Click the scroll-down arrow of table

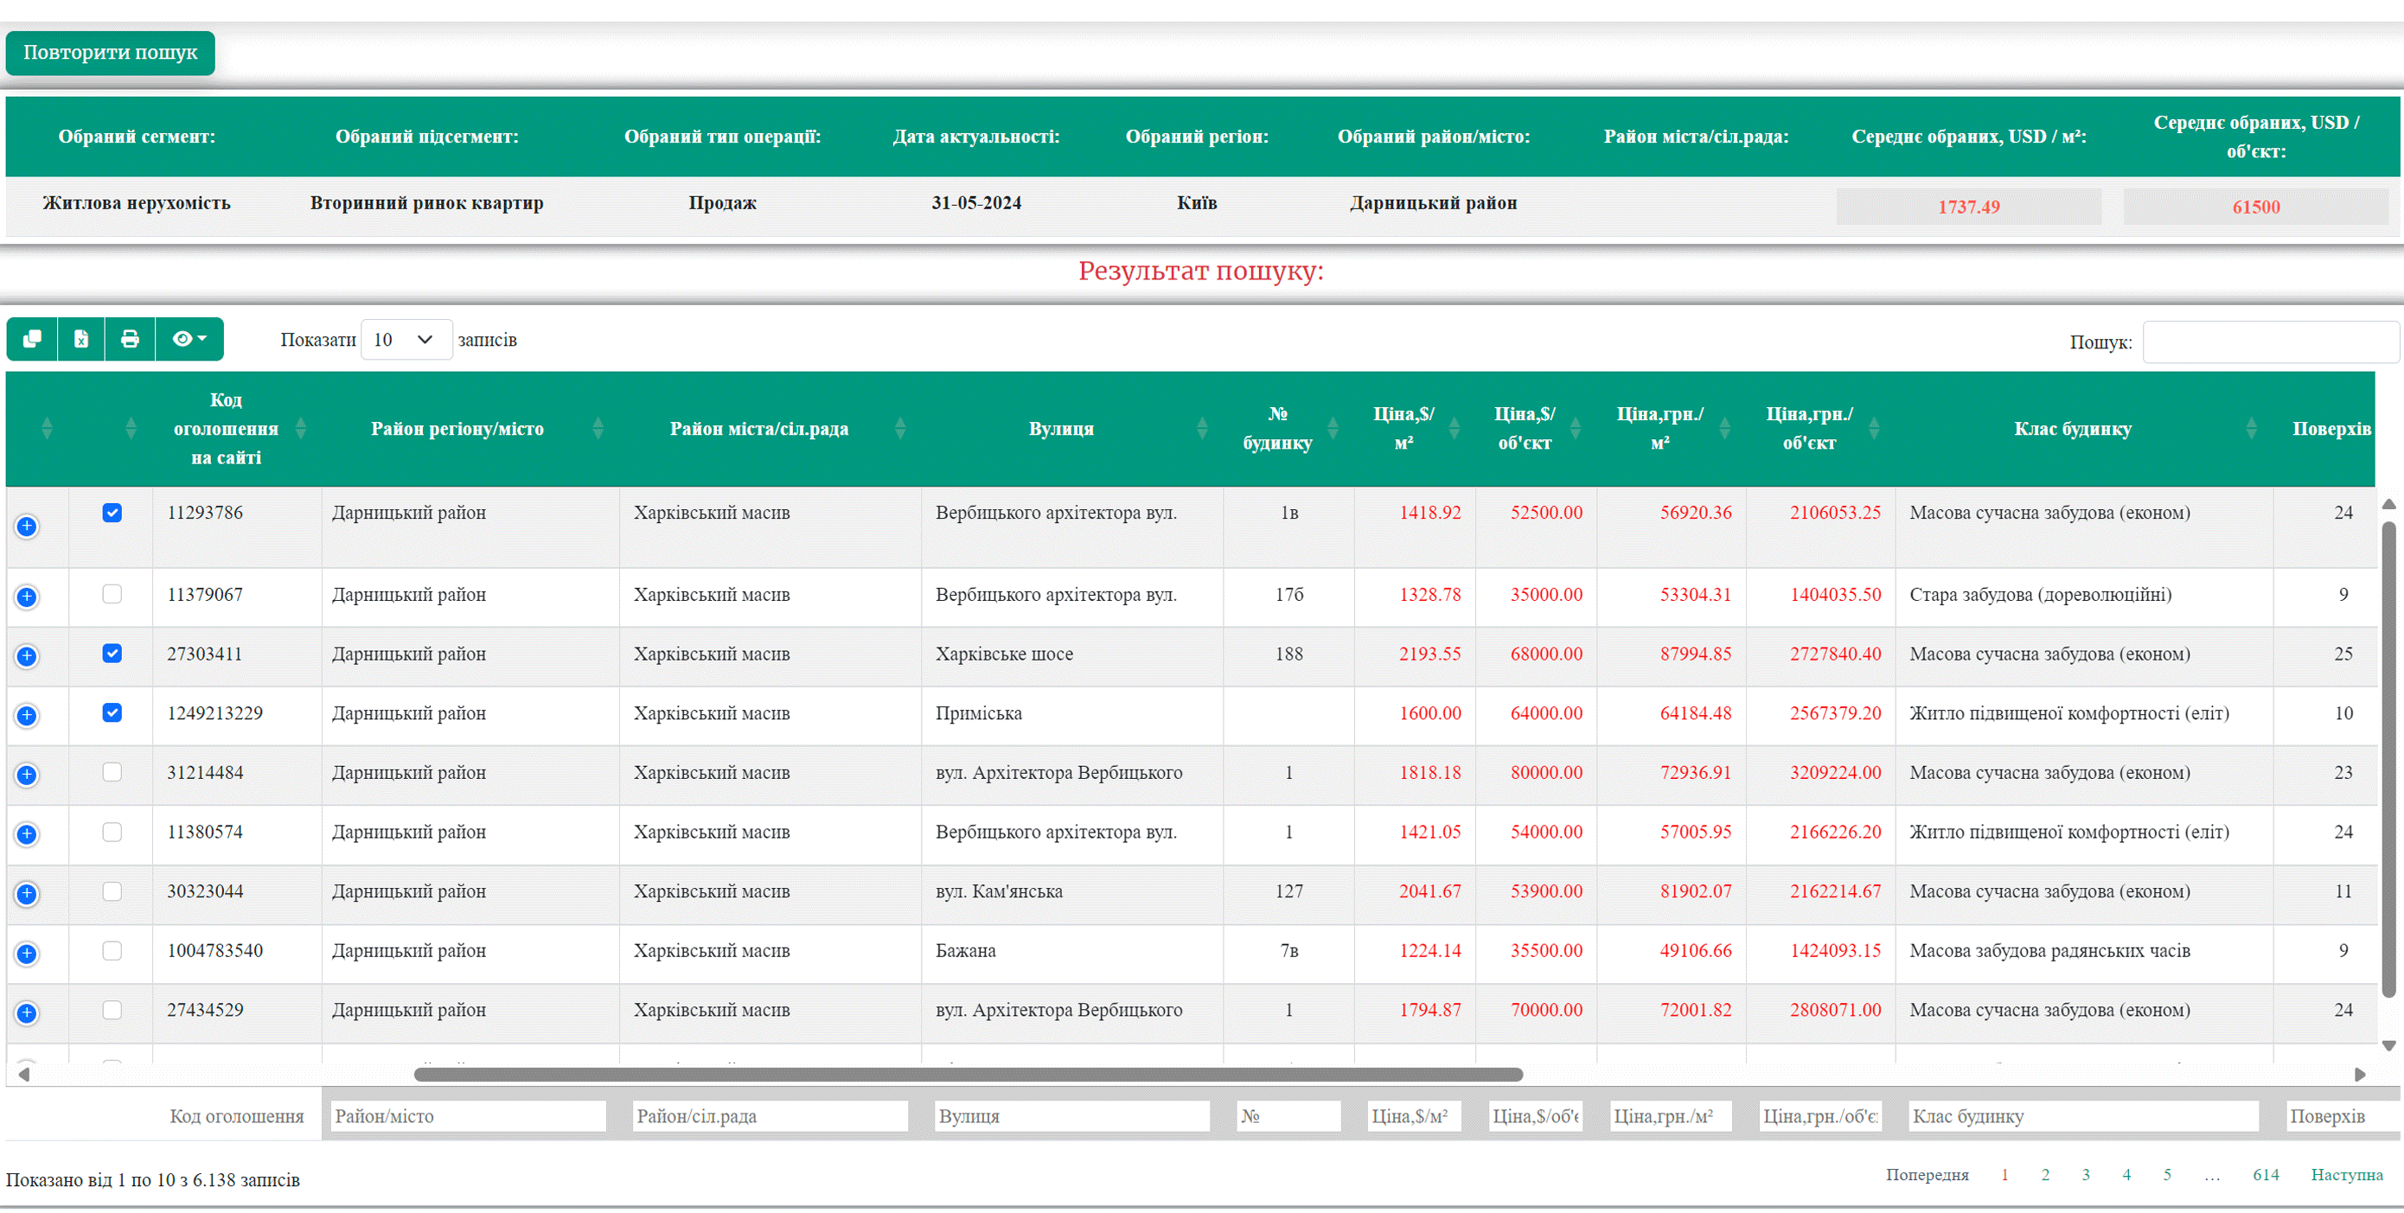coord(2389,1046)
